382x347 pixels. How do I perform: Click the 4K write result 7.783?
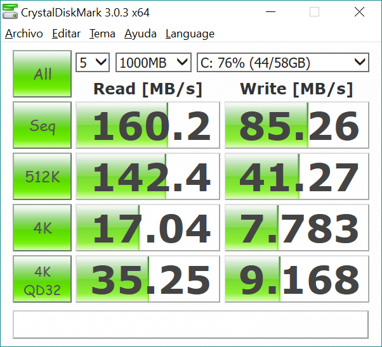297,228
